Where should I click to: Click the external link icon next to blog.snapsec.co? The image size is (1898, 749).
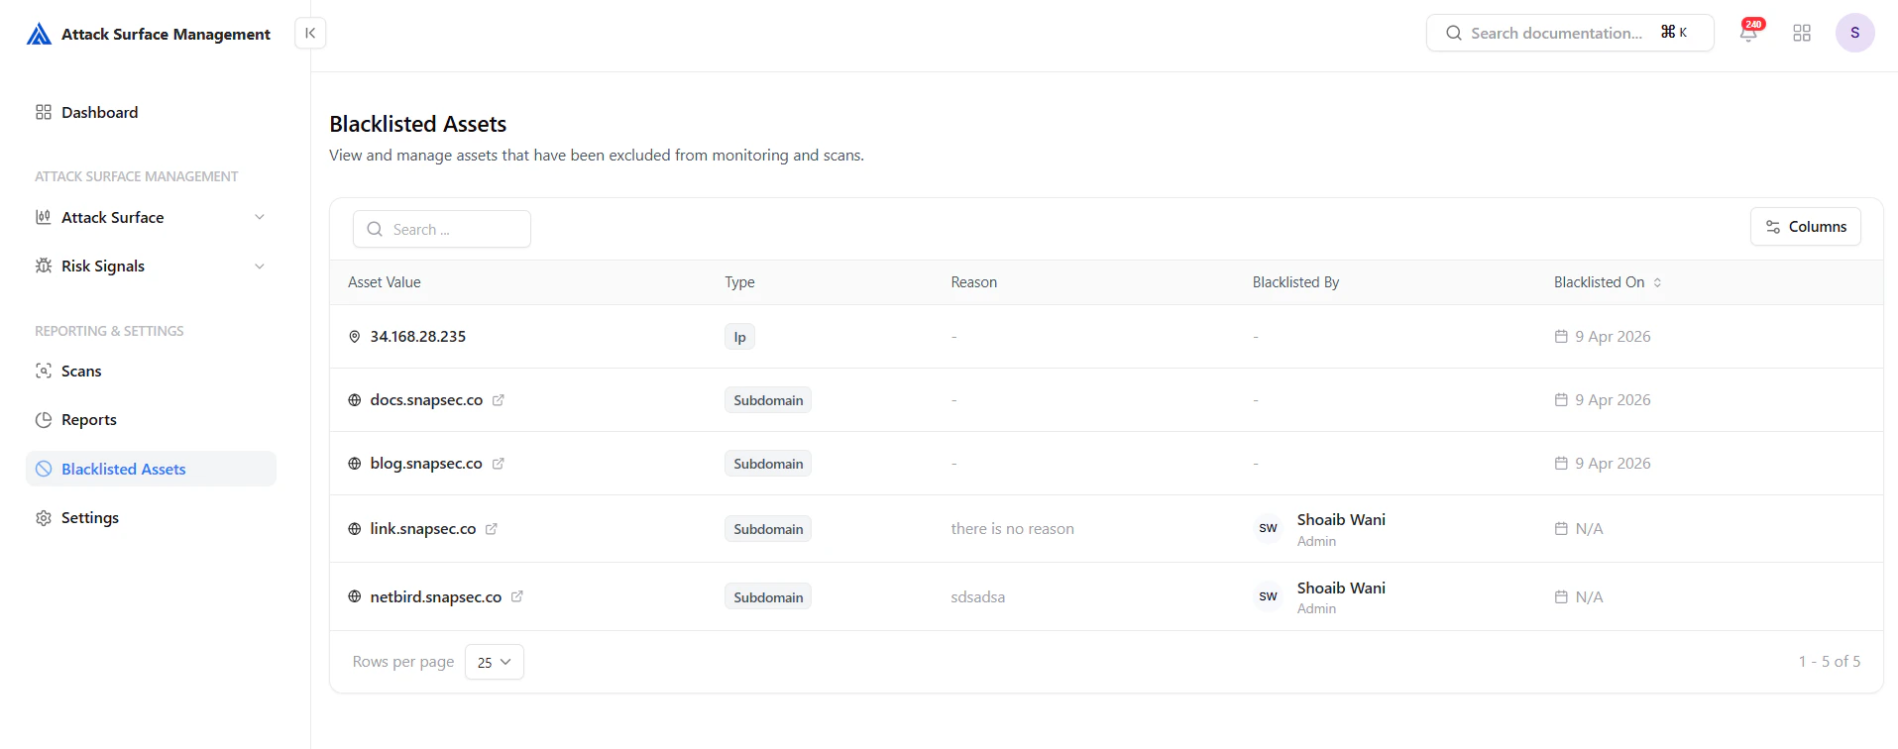click(499, 464)
